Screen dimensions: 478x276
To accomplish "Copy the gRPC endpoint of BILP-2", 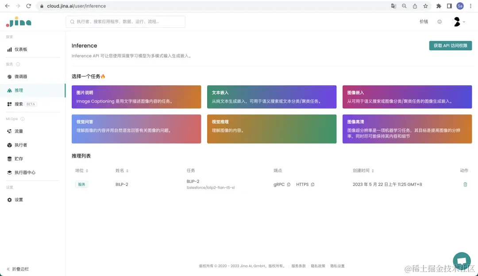I will pyautogui.click(x=290, y=185).
